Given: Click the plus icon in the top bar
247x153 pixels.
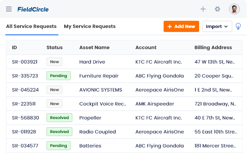Looking at the screenshot, I should [x=203, y=9].
